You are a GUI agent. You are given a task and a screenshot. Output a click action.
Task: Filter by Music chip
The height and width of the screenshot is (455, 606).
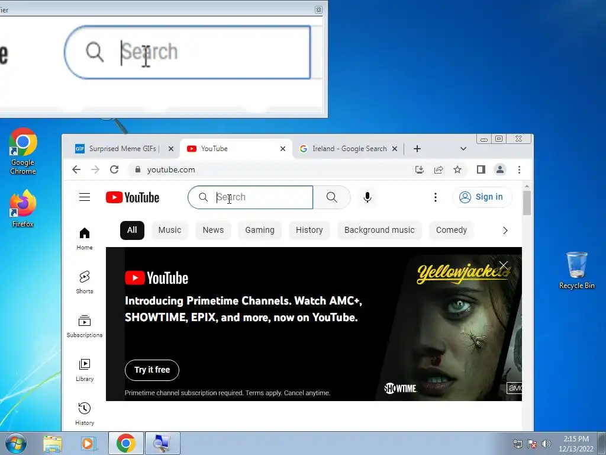170,230
